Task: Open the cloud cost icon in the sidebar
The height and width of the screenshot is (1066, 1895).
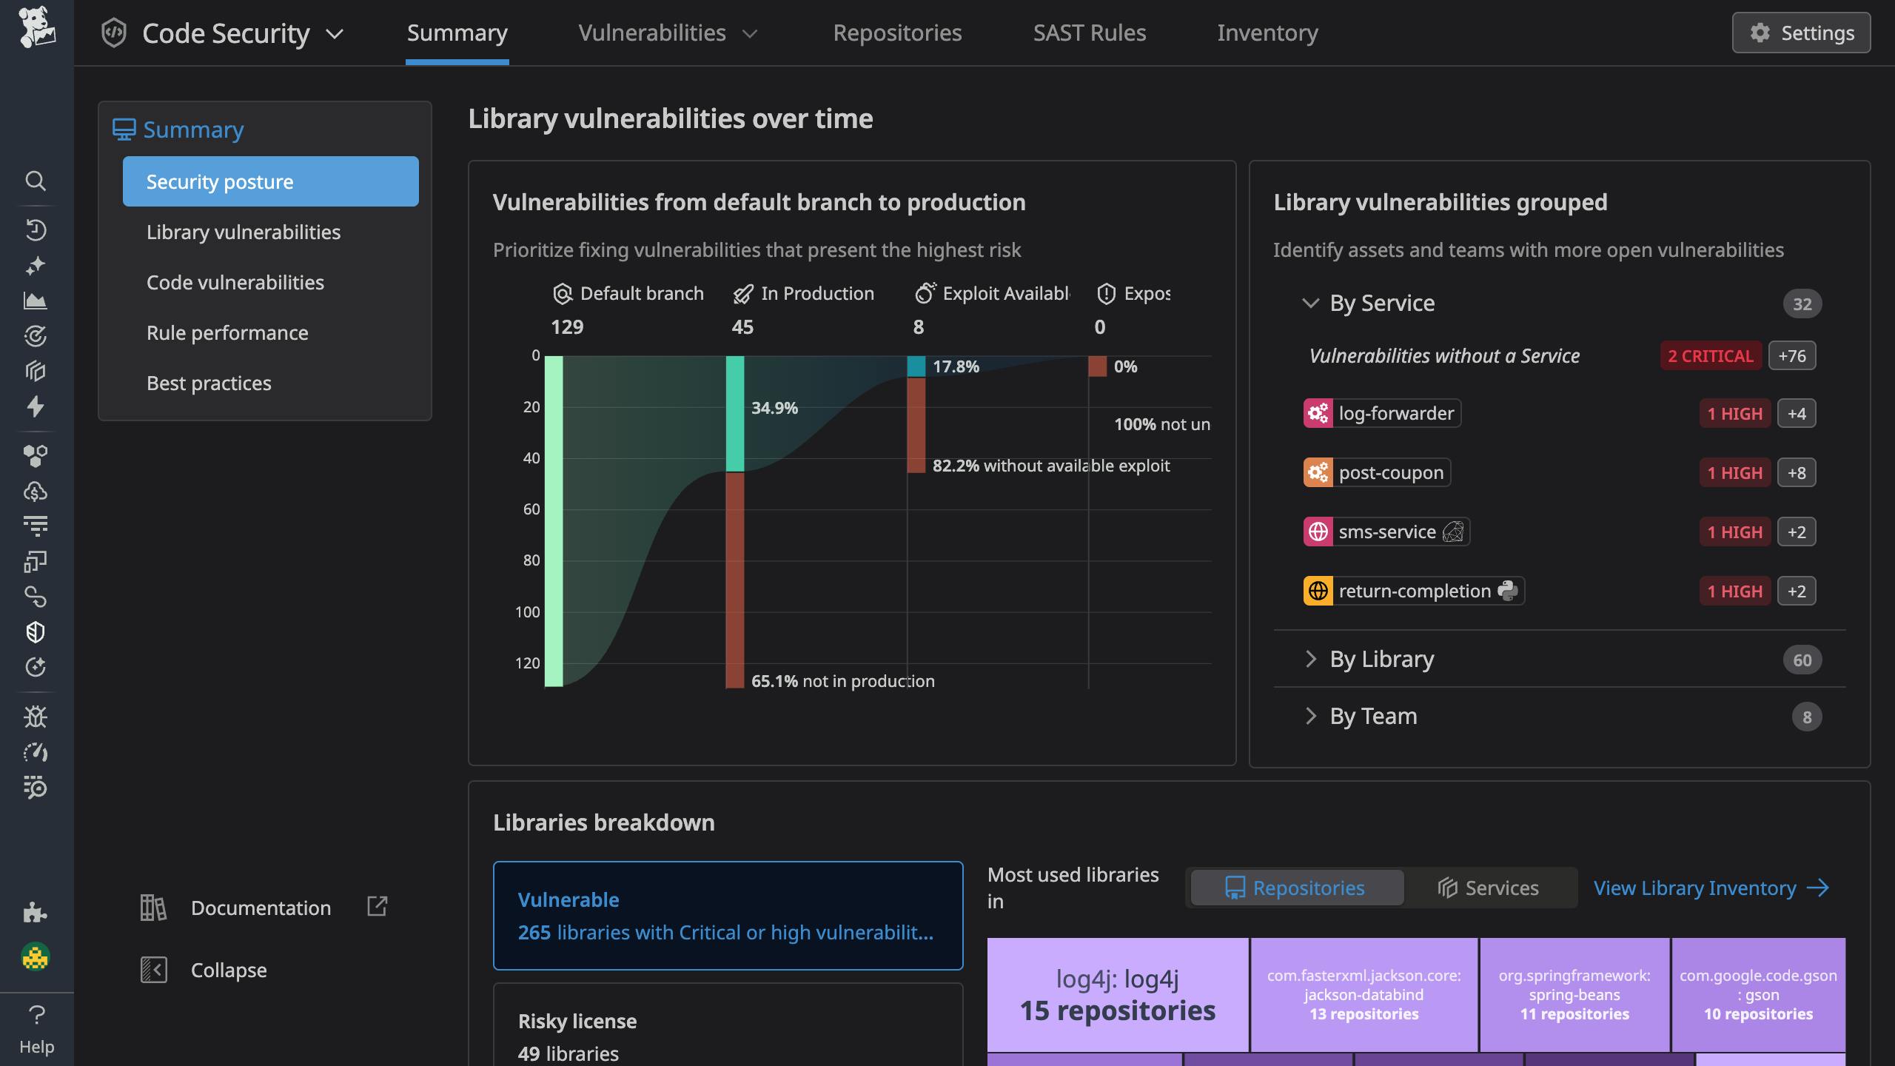Action: tap(36, 491)
